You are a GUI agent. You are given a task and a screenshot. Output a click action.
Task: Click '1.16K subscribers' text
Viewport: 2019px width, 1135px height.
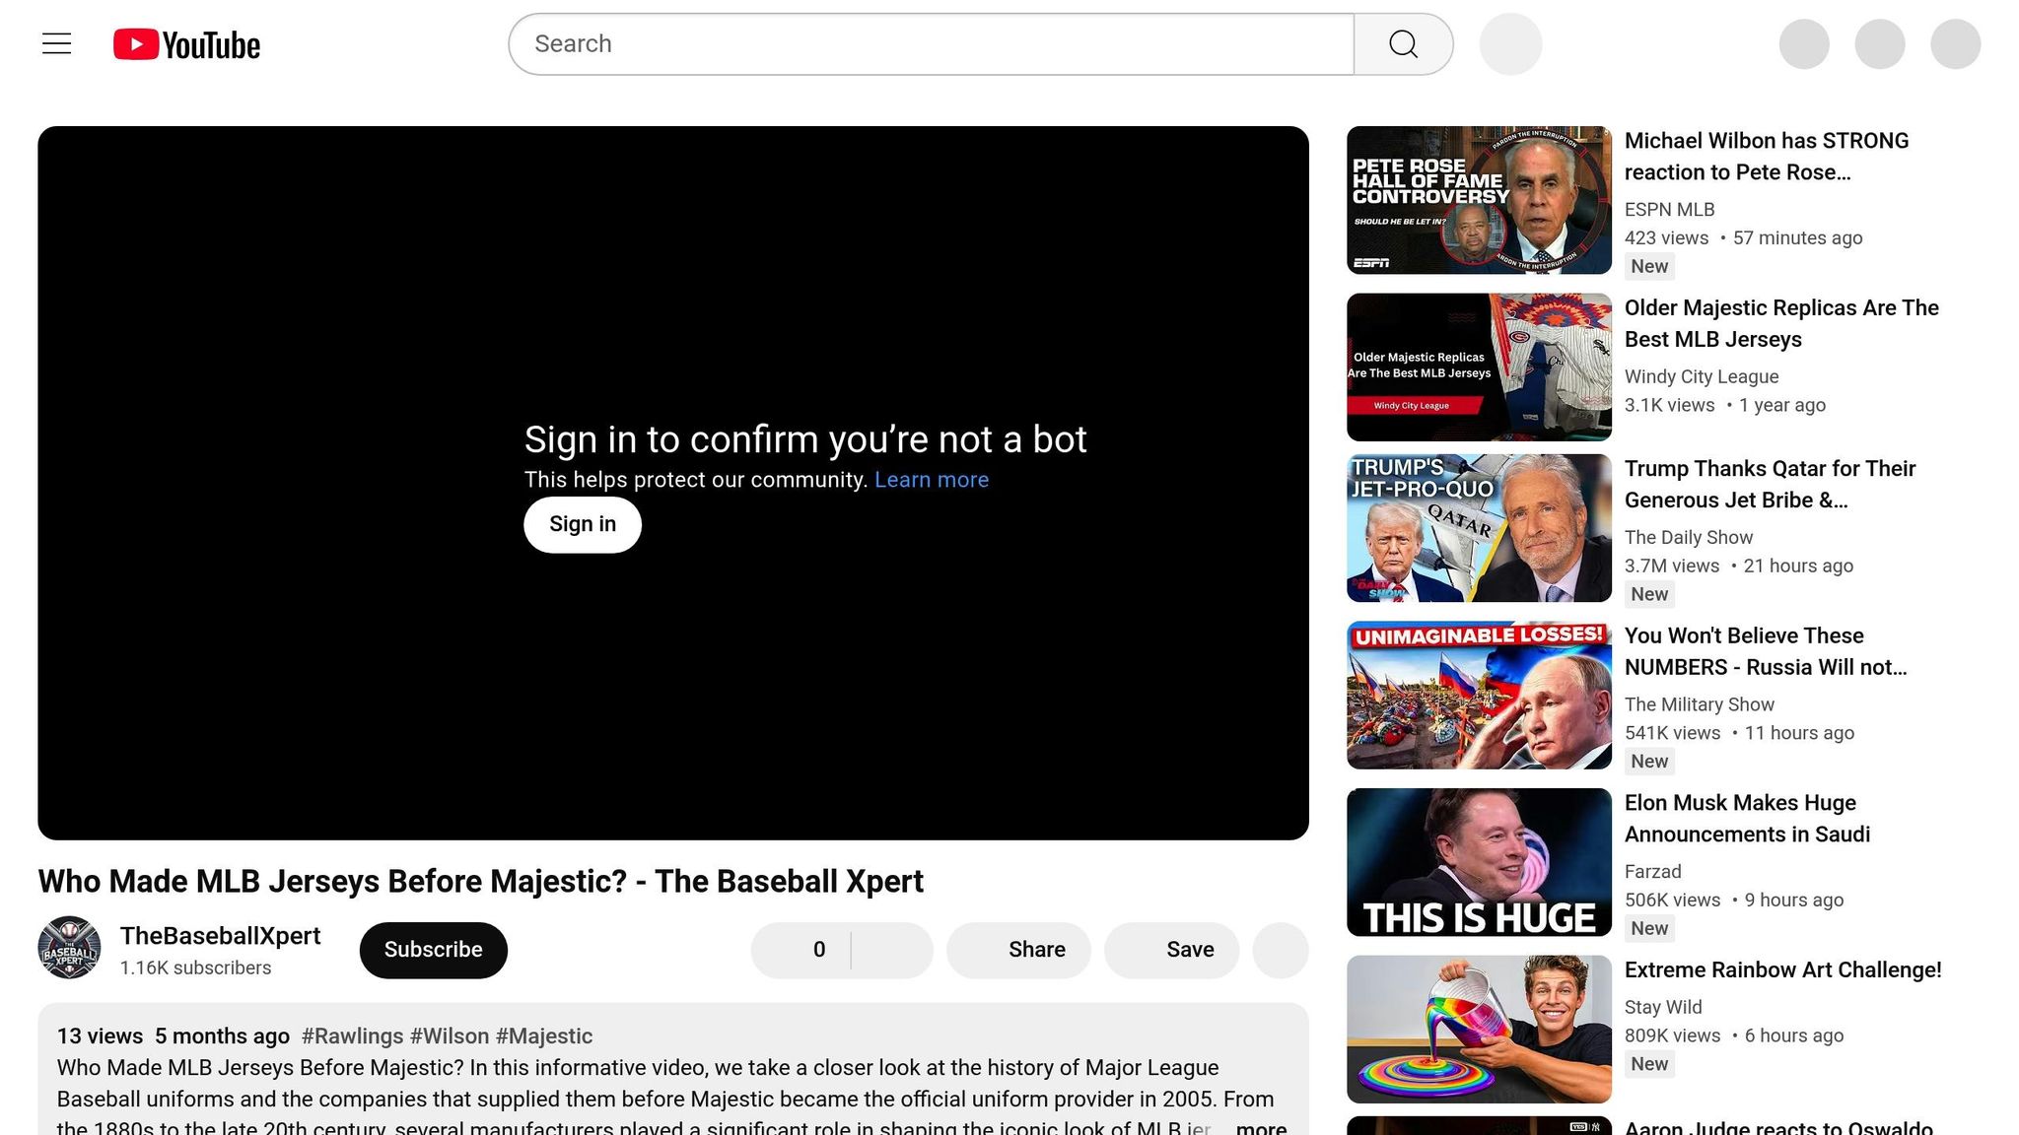coord(195,968)
